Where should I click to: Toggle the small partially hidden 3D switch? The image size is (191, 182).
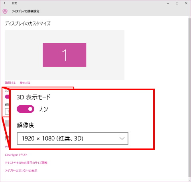pyautogui.click(x=7, y=97)
